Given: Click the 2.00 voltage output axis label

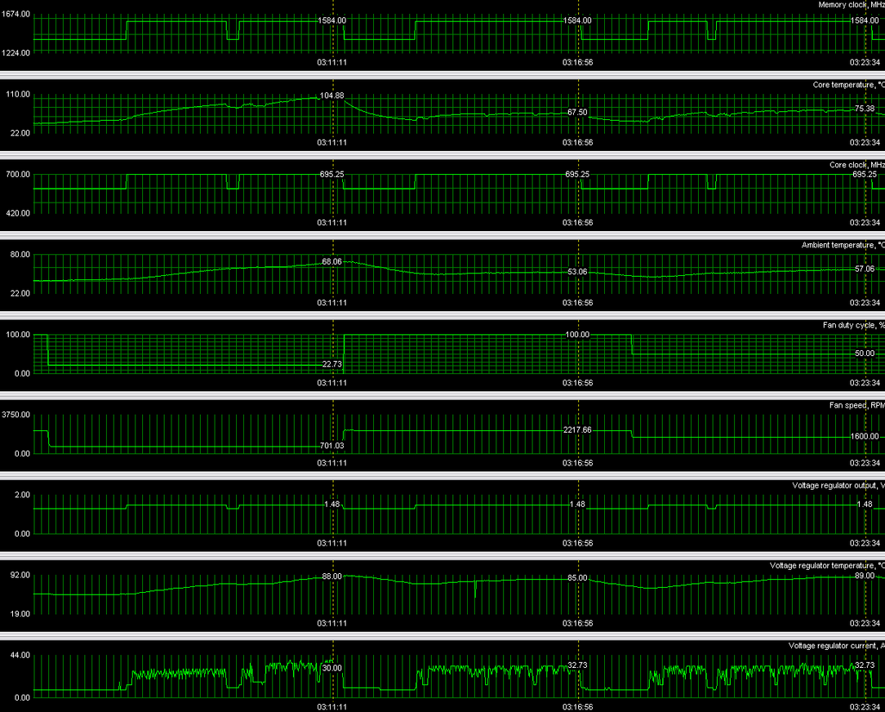Looking at the screenshot, I should click(23, 495).
